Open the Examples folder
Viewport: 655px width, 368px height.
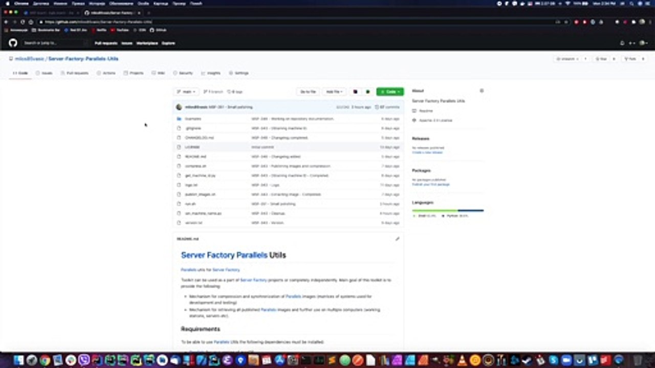click(x=193, y=119)
